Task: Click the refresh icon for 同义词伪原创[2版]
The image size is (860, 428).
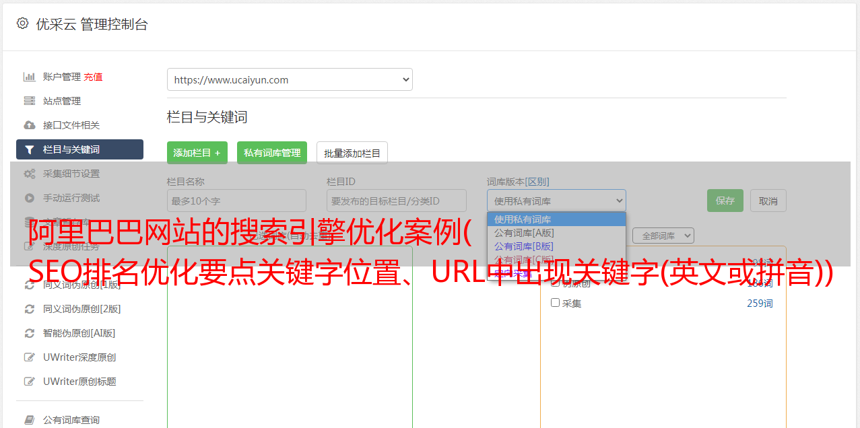Action: coord(30,309)
